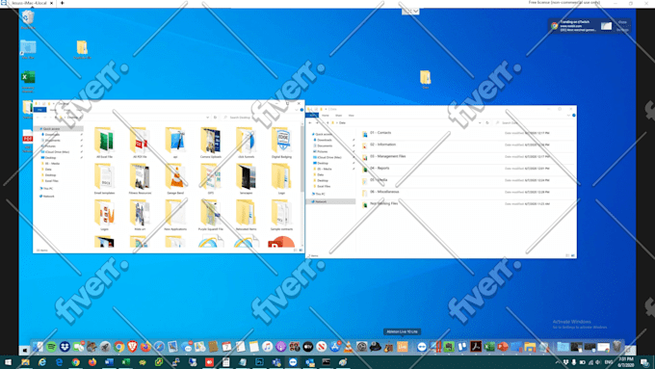Open the Fitness Resources folder
Viewport: 655px width, 369px height.
click(x=140, y=179)
